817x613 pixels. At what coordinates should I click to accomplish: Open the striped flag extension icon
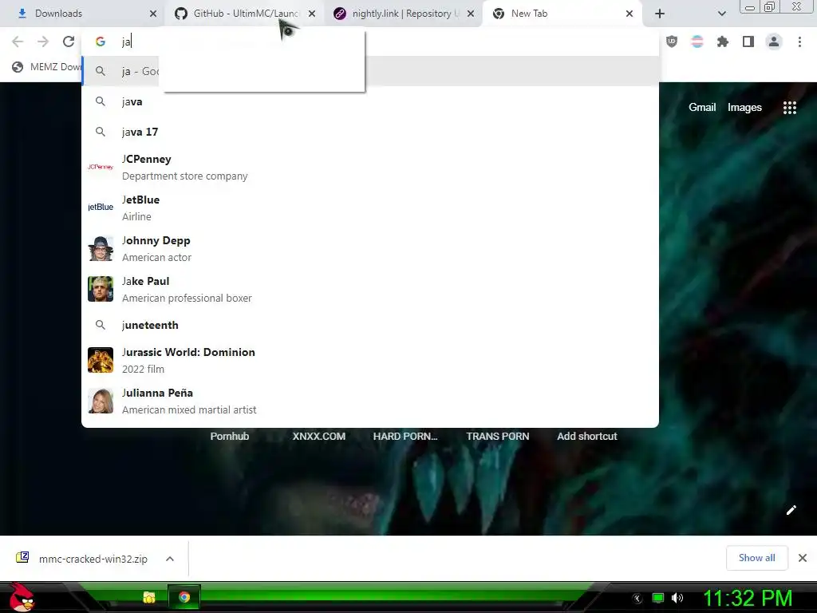point(697,42)
